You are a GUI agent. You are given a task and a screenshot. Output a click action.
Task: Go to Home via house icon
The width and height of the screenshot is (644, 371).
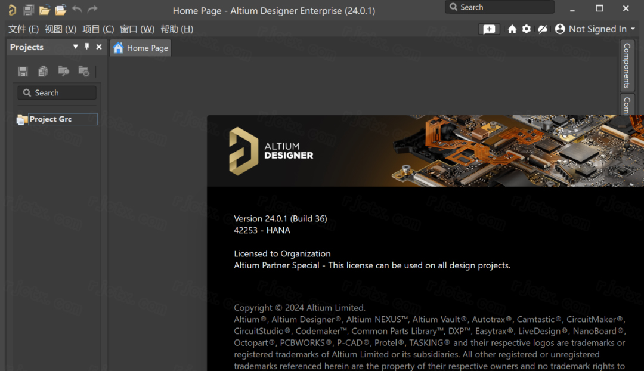pyautogui.click(x=512, y=29)
